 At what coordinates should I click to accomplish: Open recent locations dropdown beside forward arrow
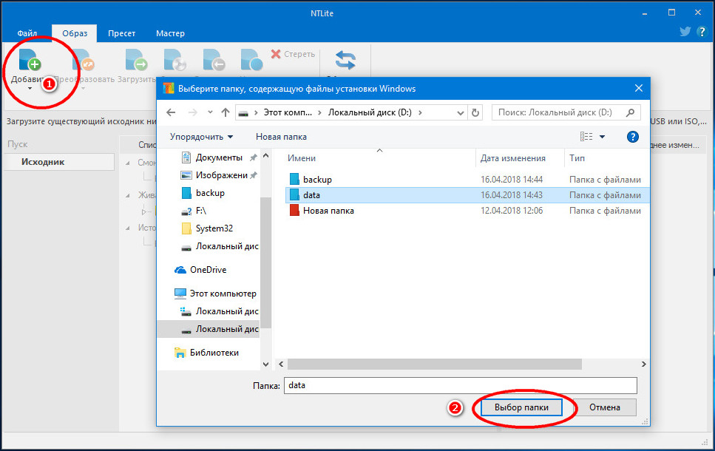210,112
